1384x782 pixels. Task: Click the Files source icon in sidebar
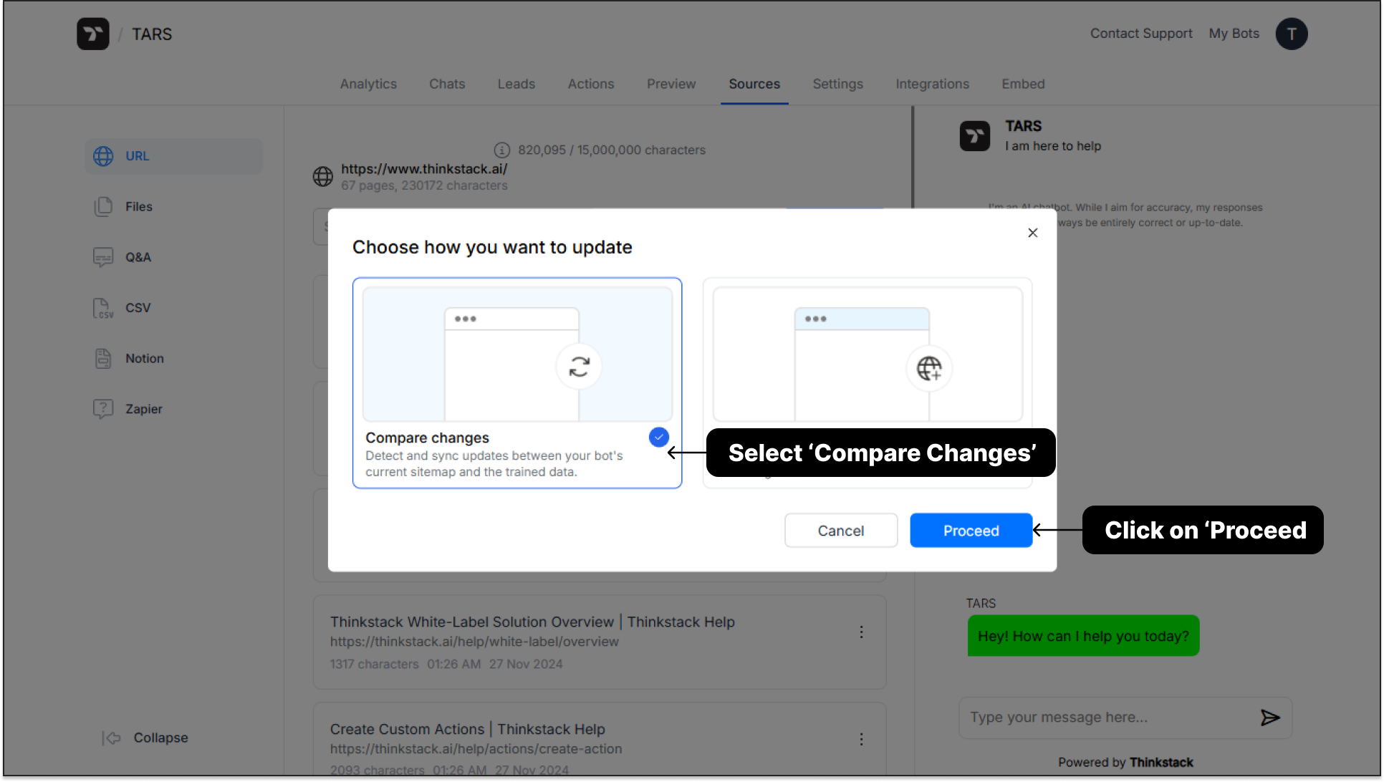pyautogui.click(x=102, y=206)
